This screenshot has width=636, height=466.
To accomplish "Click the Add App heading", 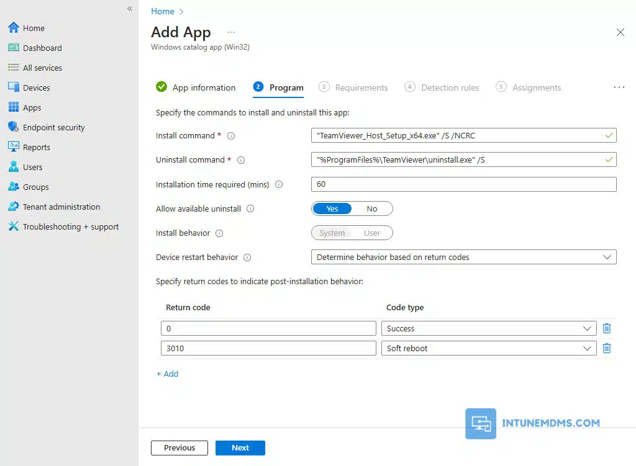I will click(x=181, y=32).
